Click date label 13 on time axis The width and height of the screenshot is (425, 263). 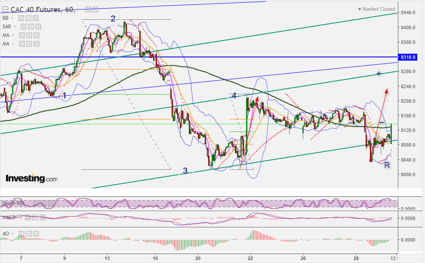[107, 258]
